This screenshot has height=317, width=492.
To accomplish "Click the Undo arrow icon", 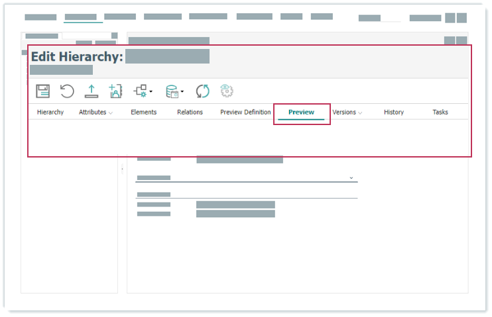I will [67, 91].
